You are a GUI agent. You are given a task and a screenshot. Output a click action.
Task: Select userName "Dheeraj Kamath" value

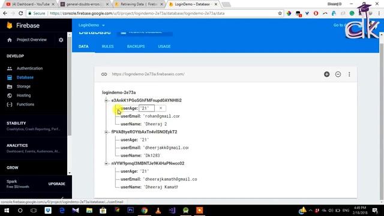point(161,187)
